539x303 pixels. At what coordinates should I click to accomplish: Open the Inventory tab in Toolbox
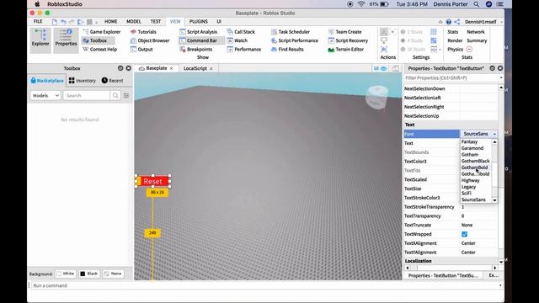tap(83, 81)
